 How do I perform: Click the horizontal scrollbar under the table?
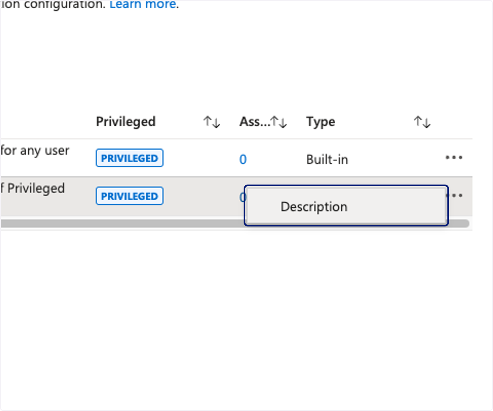pyautogui.click(x=235, y=224)
